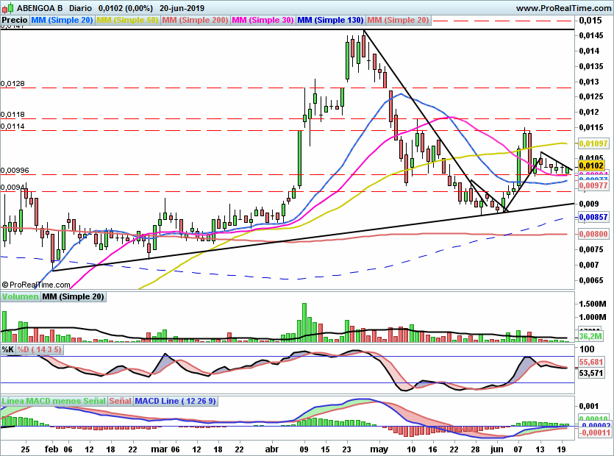Viewport: 614px width, 456px height.
Task: Select the jun month label on time axis
Action: 497,449
